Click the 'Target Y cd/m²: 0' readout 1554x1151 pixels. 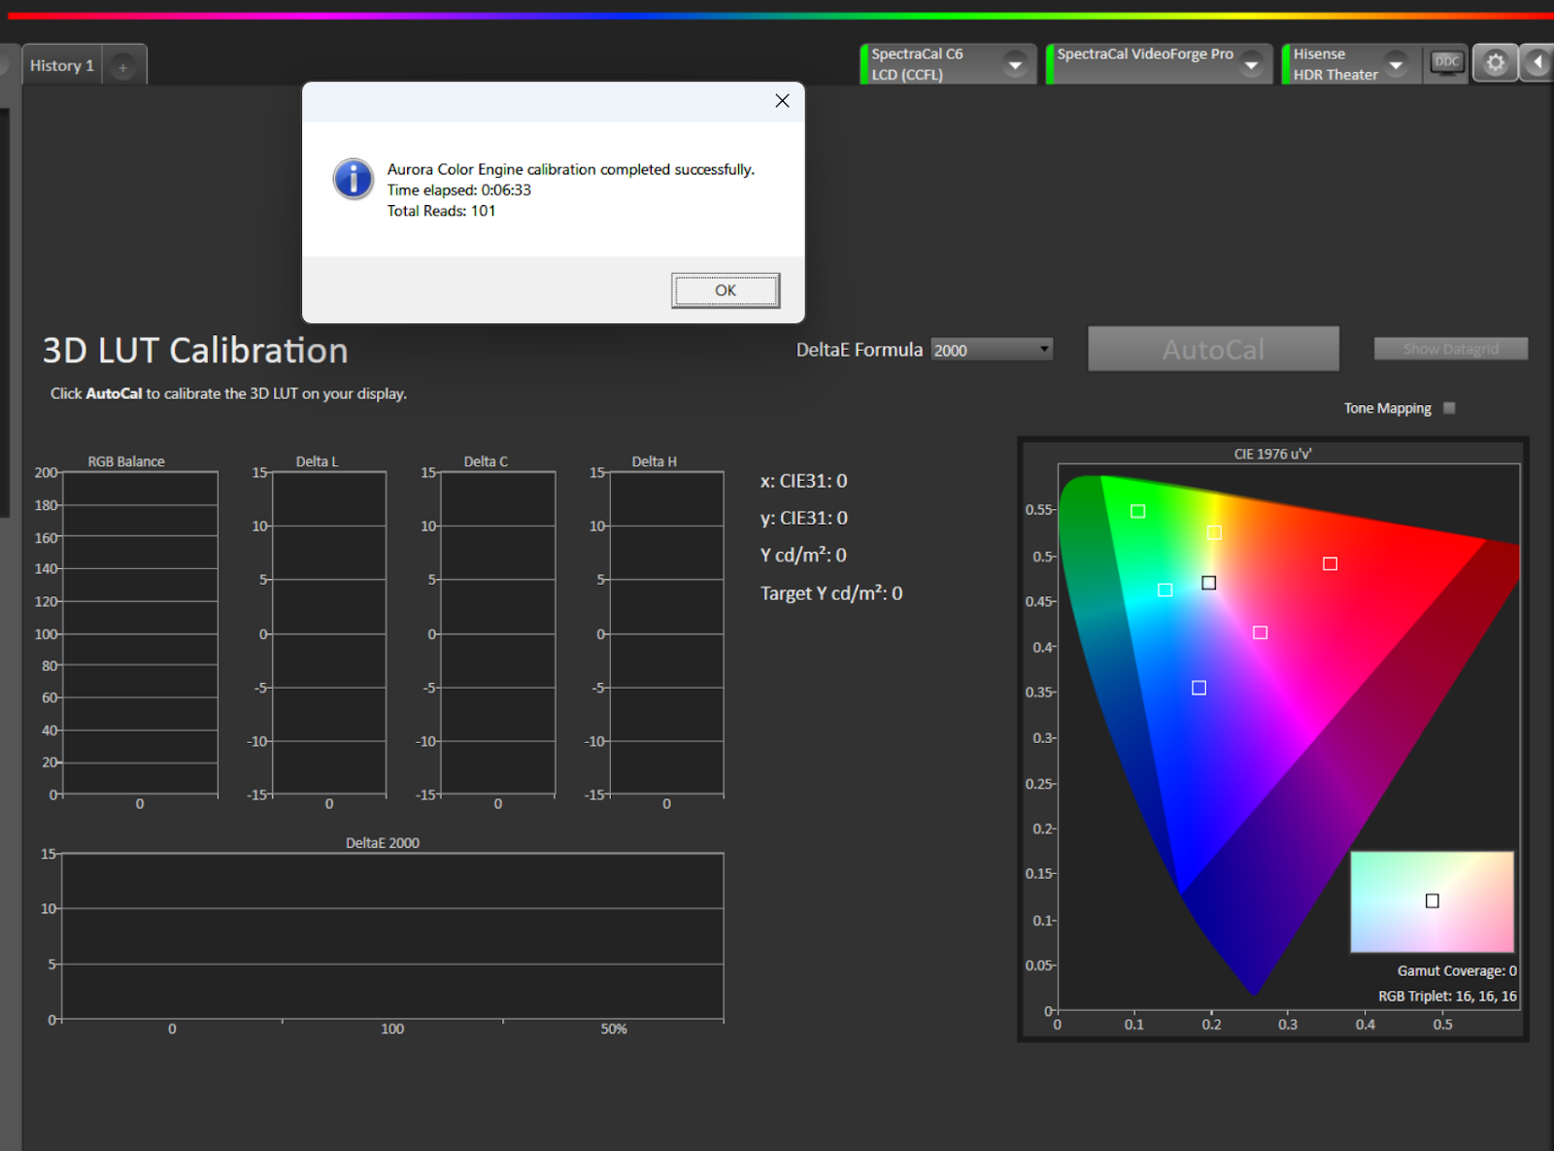831,592
